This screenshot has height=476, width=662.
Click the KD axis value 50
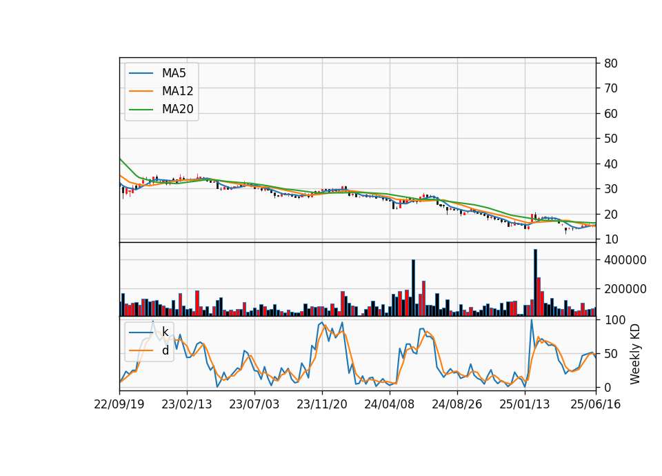point(611,353)
